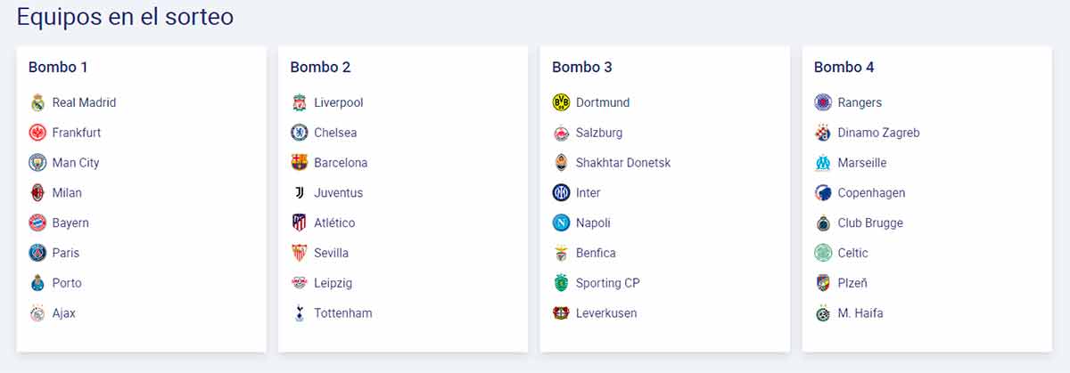
Task: Click the Tottenham crest icon
Action: 300,313
